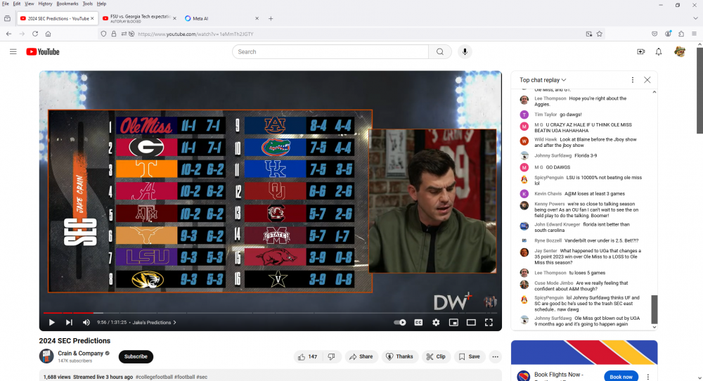Click the Share button
Image resolution: width=703 pixels, height=381 pixels.
click(361, 356)
